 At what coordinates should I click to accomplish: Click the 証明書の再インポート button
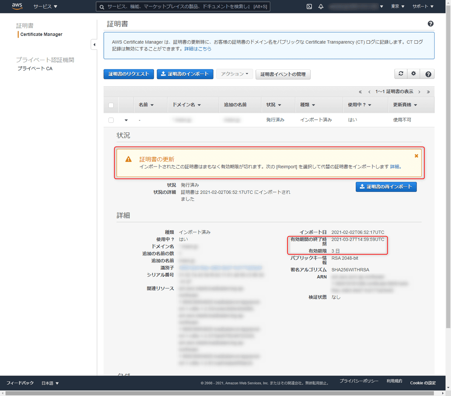point(386,187)
